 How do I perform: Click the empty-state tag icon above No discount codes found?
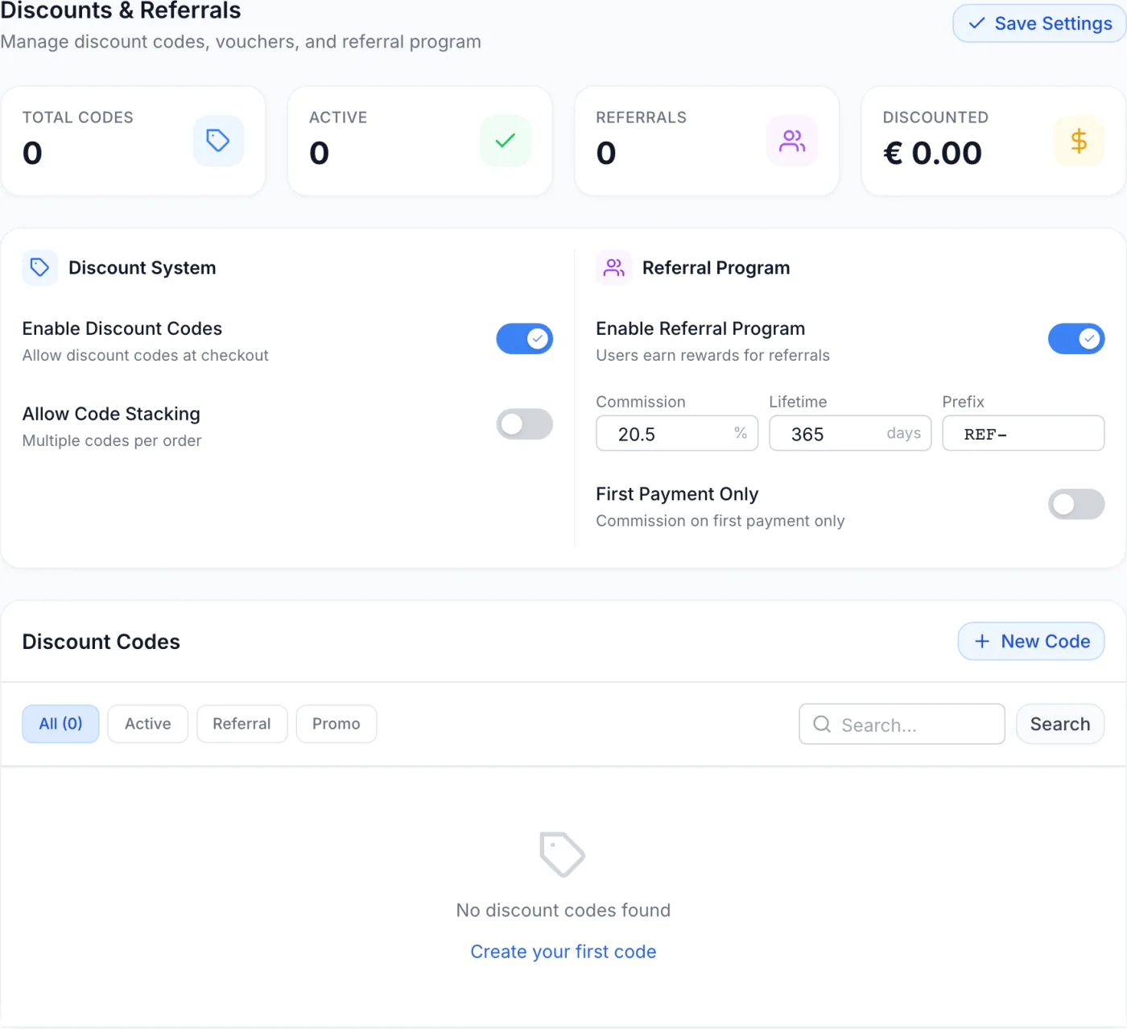562,854
